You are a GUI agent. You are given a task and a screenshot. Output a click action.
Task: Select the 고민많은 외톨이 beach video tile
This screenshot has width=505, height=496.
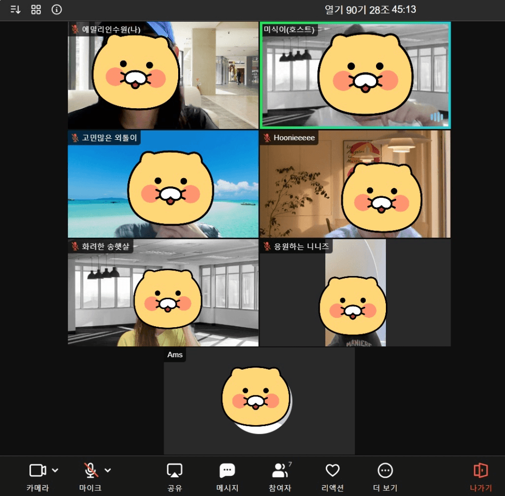163,184
